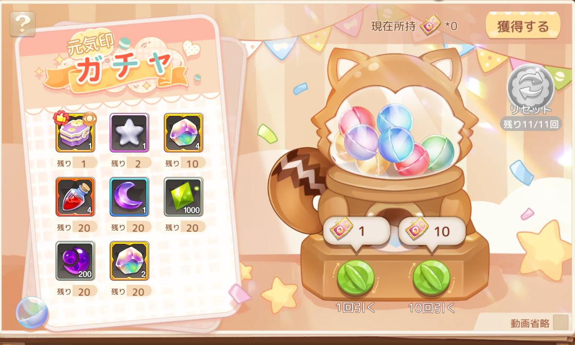
Task: Select the purple orb 200 prize
Action: 75,261
